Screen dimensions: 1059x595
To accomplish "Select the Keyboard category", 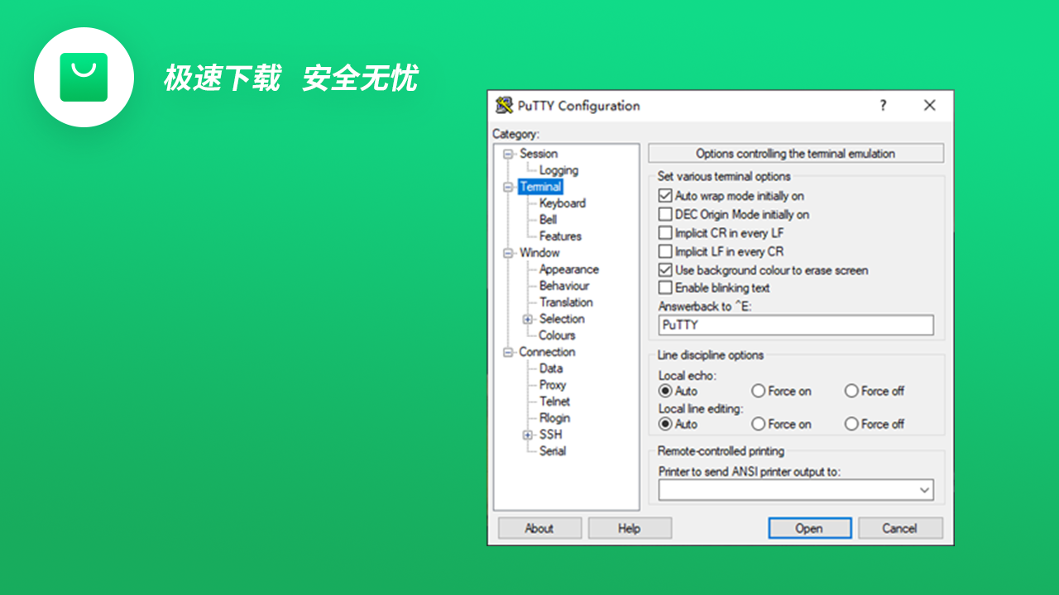I will click(563, 202).
